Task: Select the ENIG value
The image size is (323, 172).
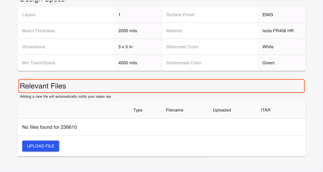Action: pos(268,15)
